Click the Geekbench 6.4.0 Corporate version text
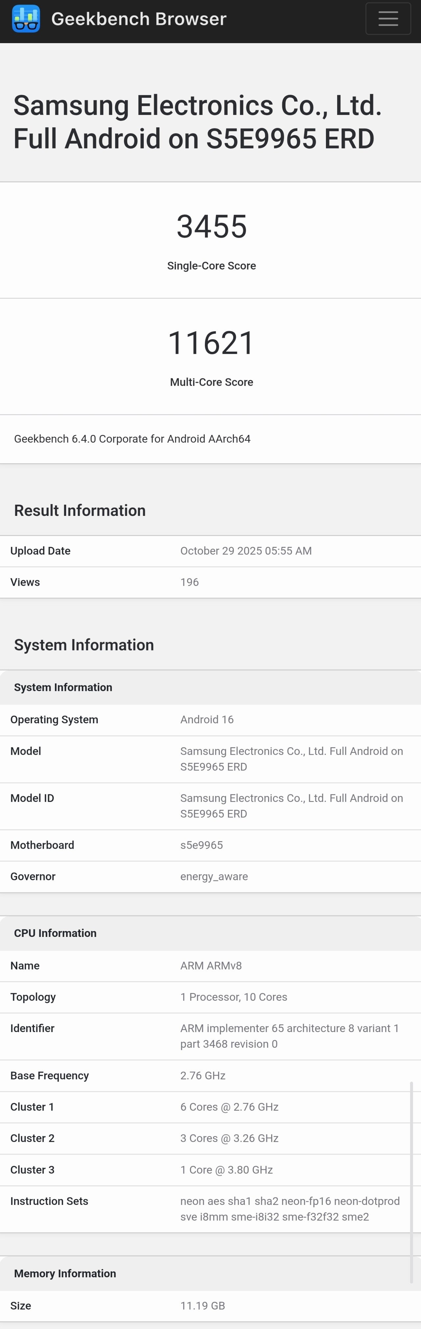 tap(132, 439)
